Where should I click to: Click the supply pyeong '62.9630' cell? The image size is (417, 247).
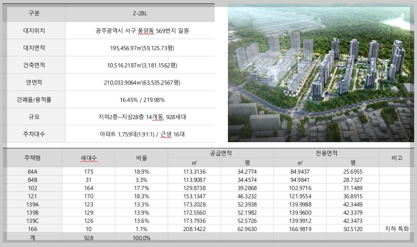click(x=247, y=229)
